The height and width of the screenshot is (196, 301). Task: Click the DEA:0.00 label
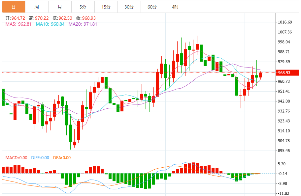point(62,158)
